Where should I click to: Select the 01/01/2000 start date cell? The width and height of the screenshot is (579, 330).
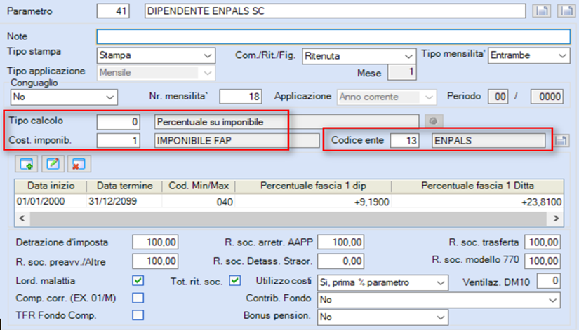51,201
